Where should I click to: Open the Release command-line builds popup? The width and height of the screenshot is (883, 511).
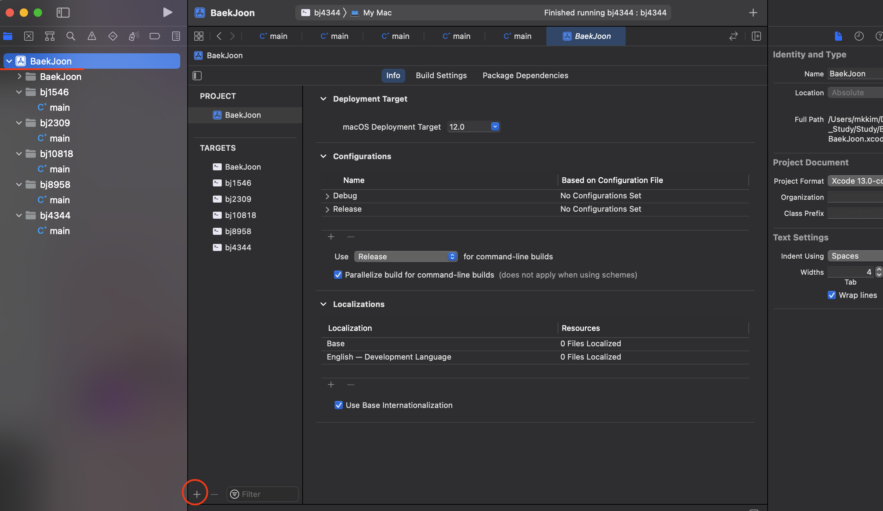[x=406, y=257]
